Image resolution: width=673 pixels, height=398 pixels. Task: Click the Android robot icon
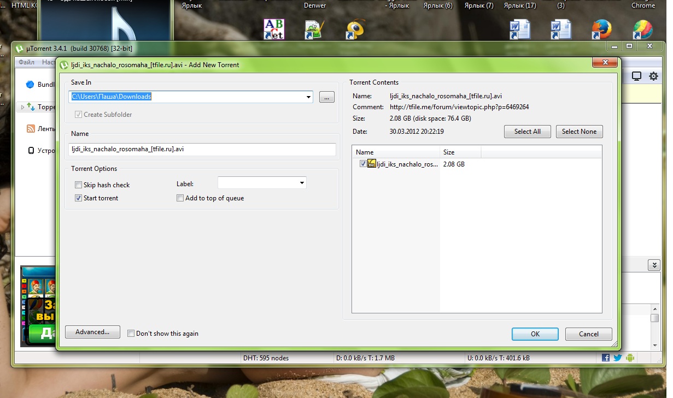630,358
